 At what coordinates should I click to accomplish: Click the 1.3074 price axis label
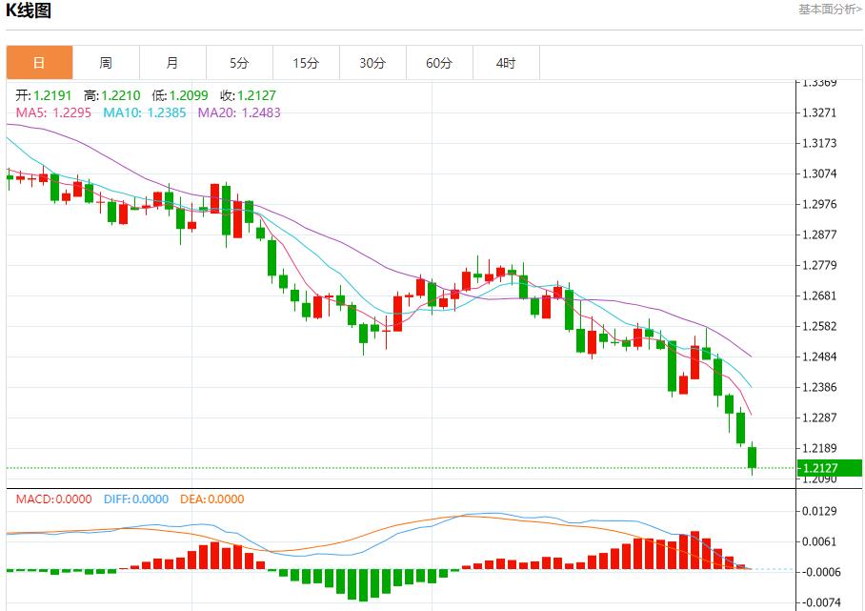[x=819, y=173]
